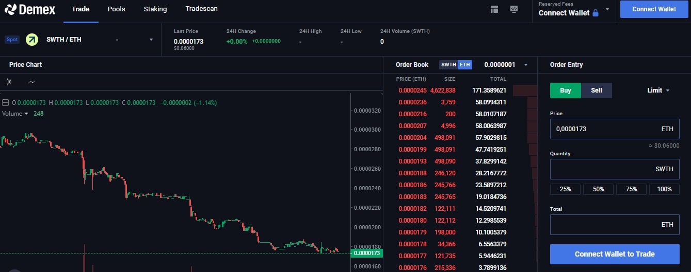Click the Order Book panel title
691x272 pixels.
[x=412, y=65]
